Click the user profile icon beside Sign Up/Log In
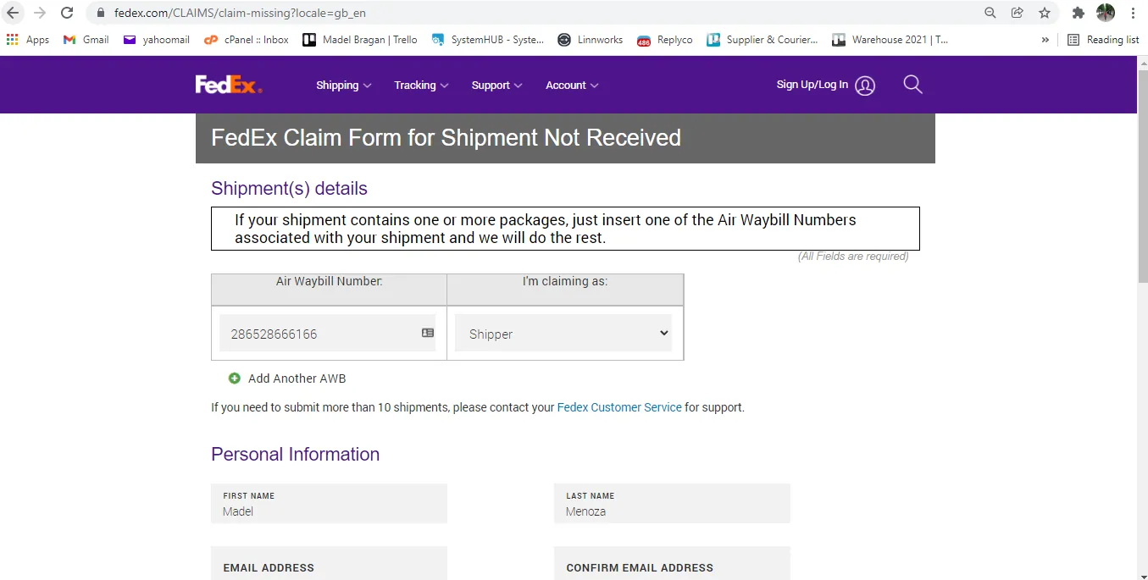This screenshot has width=1148, height=580. 865,86
